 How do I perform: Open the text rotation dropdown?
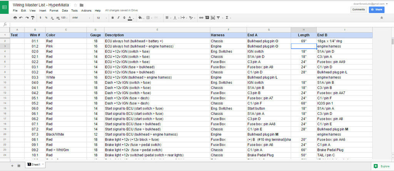[192, 18]
